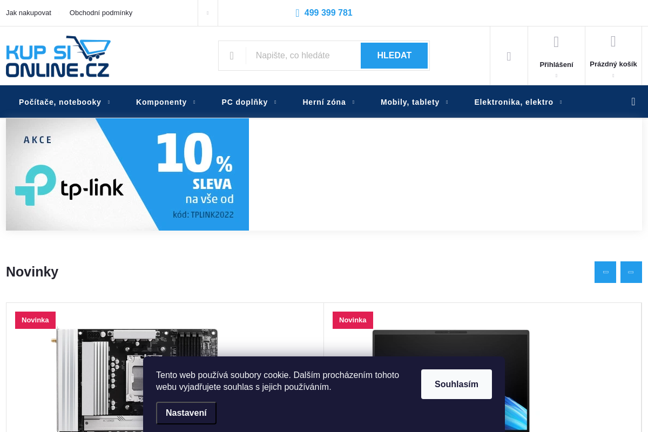Click the magnifier icon in search box
This screenshot has height=432, width=648.
tap(232, 56)
